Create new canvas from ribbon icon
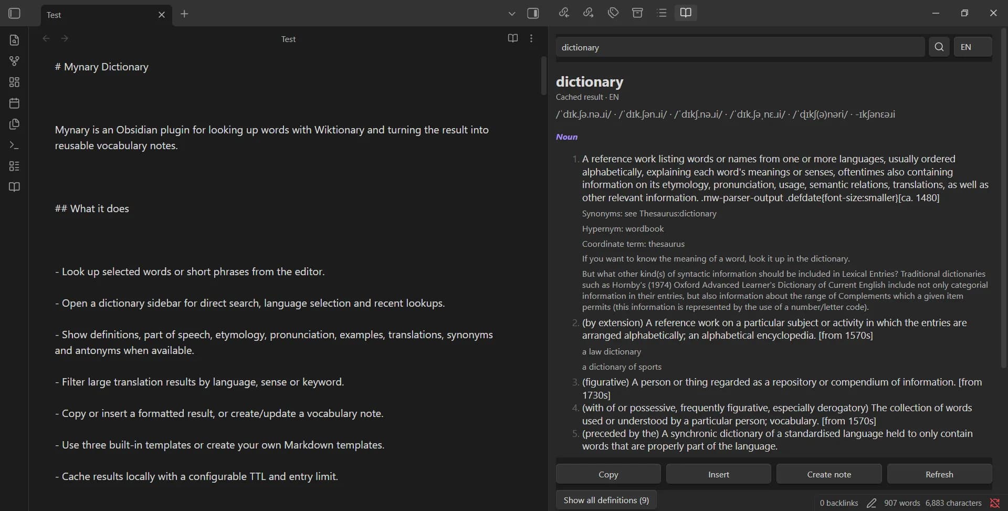The width and height of the screenshot is (1008, 511). pos(14,82)
